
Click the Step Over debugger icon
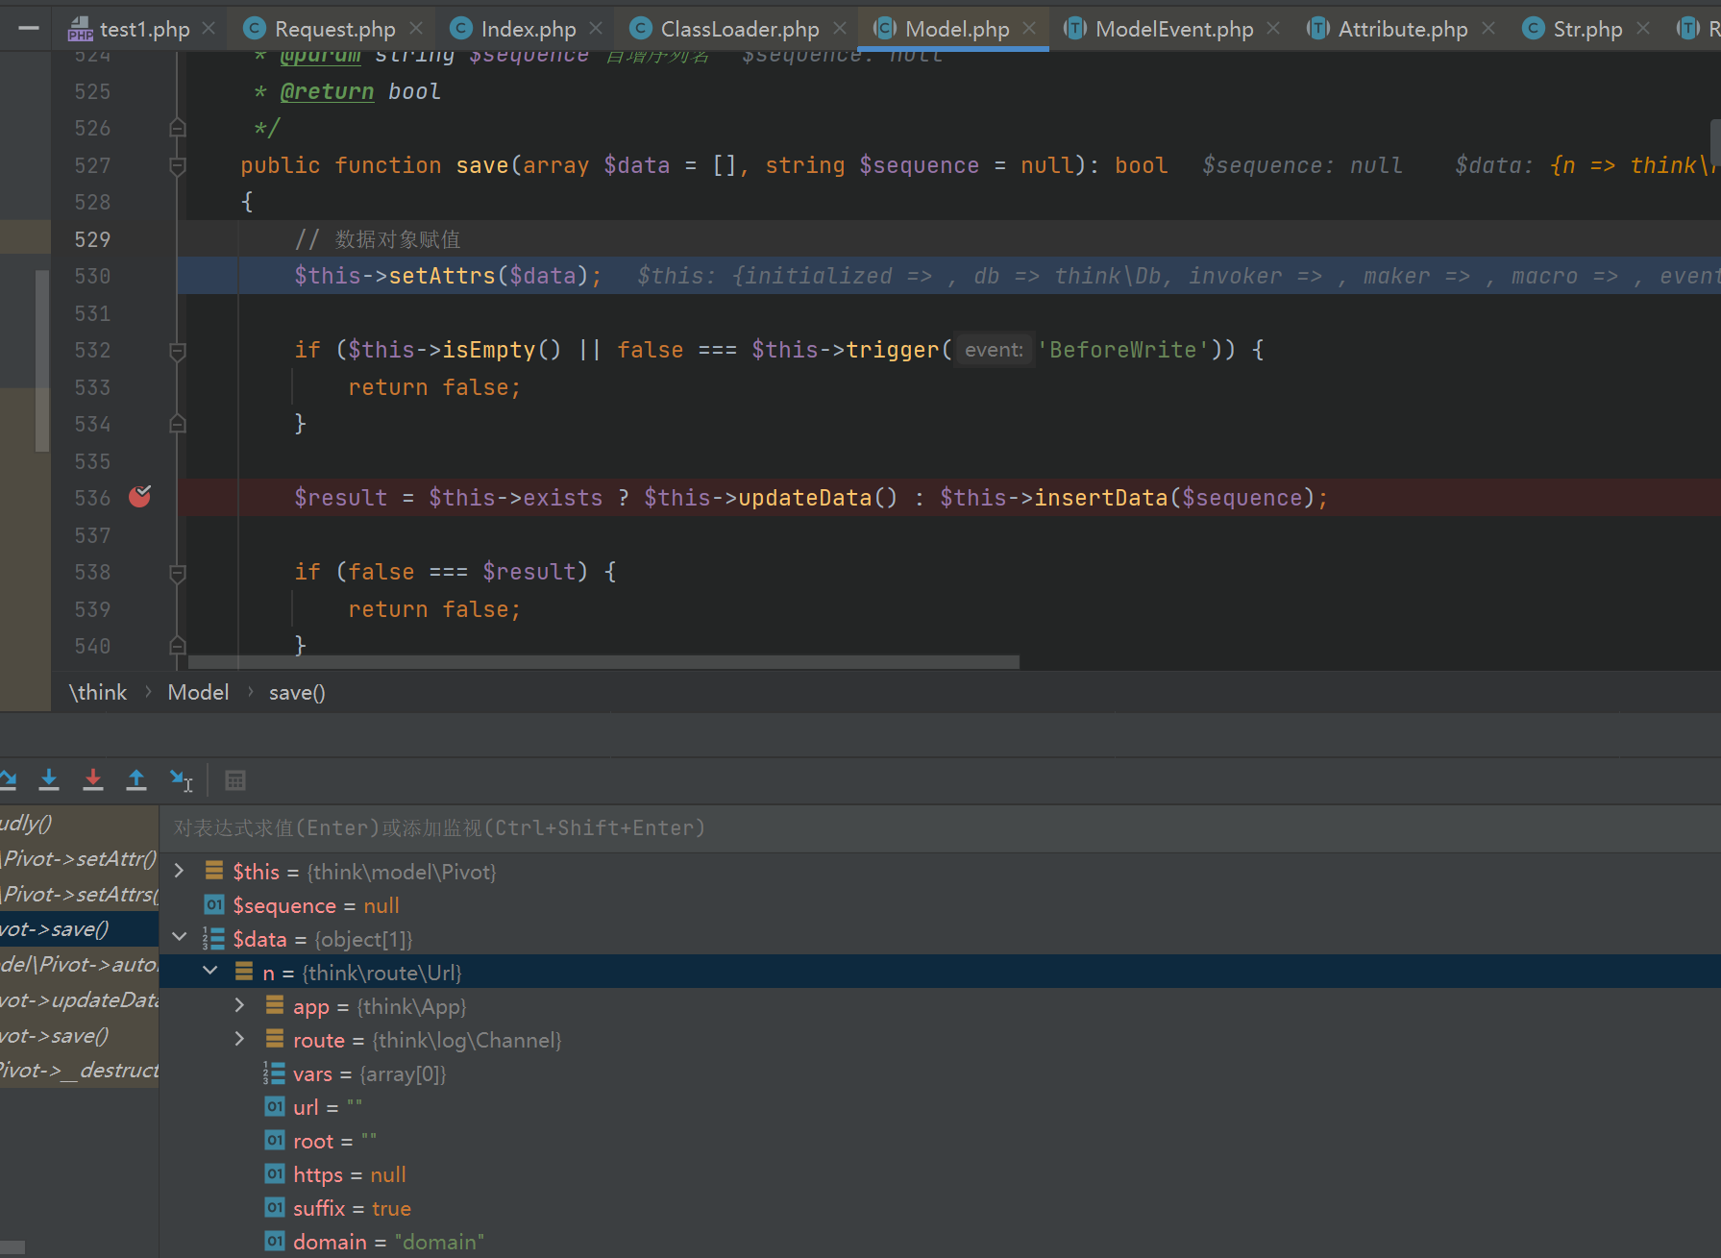[x=7, y=779]
